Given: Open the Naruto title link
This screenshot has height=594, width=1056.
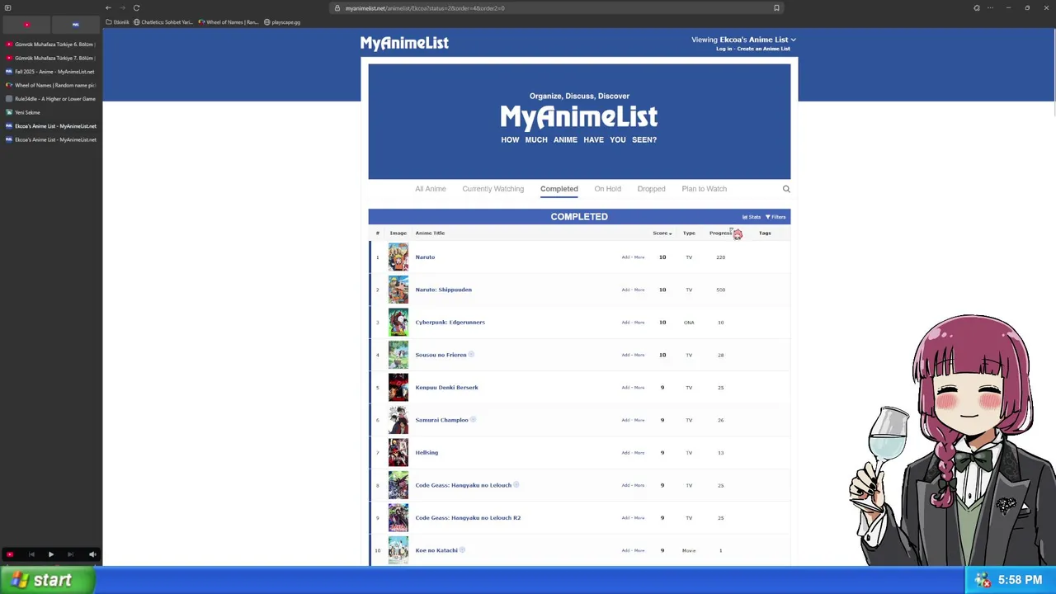Looking at the screenshot, I should (425, 257).
